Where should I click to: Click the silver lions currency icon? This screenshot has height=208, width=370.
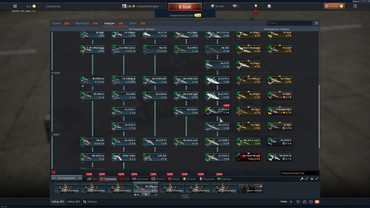pyautogui.click(x=212, y=6)
